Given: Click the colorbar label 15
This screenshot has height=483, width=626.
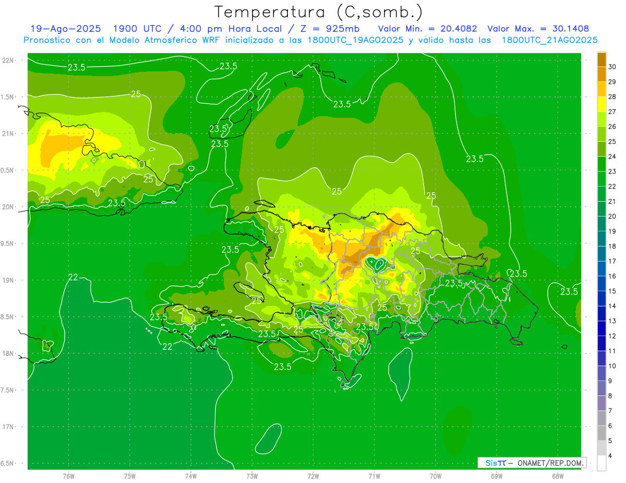Looking at the screenshot, I should [612, 291].
